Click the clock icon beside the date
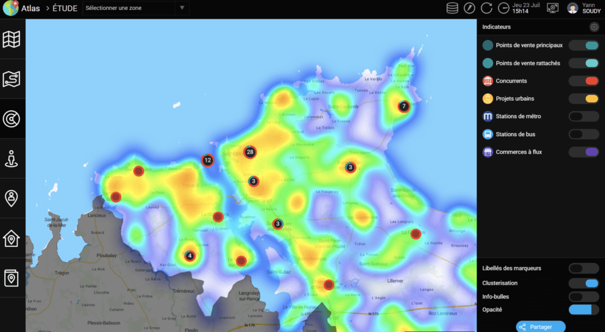The image size is (605, 332). point(503,8)
